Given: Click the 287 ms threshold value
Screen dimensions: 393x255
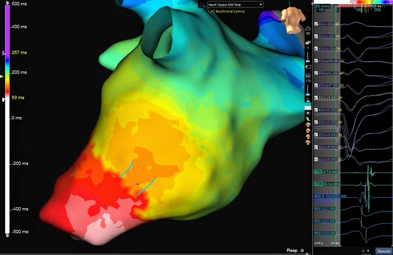Looking at the screenshot, I should pos(19,53).
